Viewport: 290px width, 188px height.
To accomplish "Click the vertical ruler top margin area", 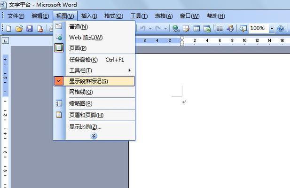I will tap(5, 75).
